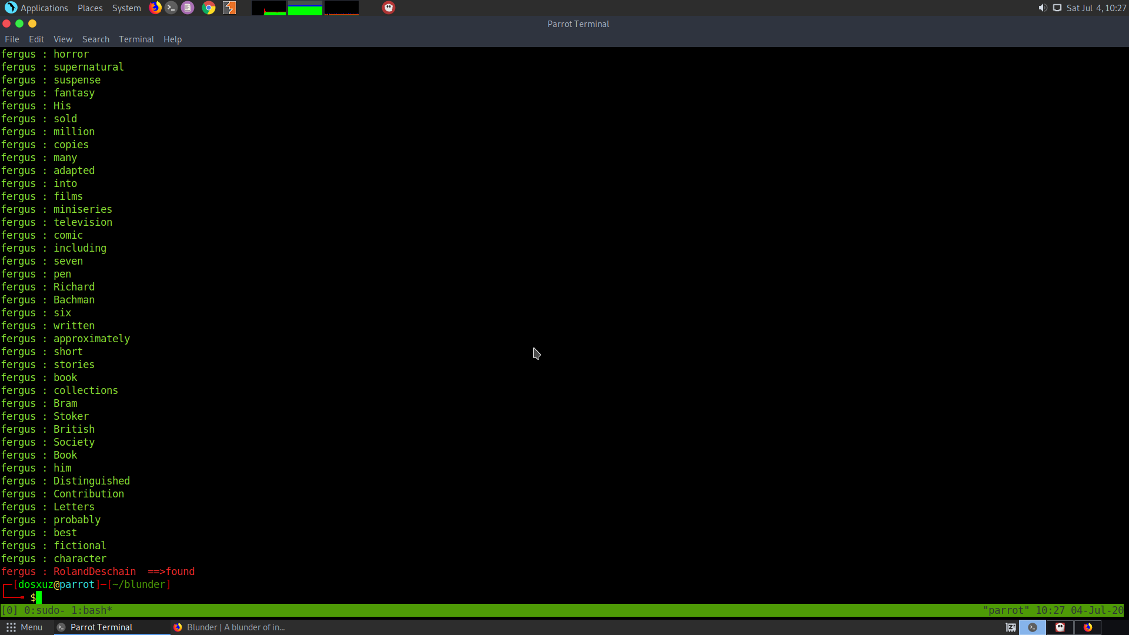
Task: Click the purple text editor launcher icon
Action: tap(188, 8)
